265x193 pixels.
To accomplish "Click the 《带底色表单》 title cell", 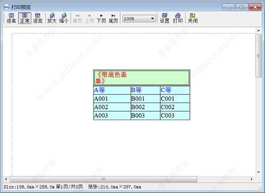I will coord(142,78).
